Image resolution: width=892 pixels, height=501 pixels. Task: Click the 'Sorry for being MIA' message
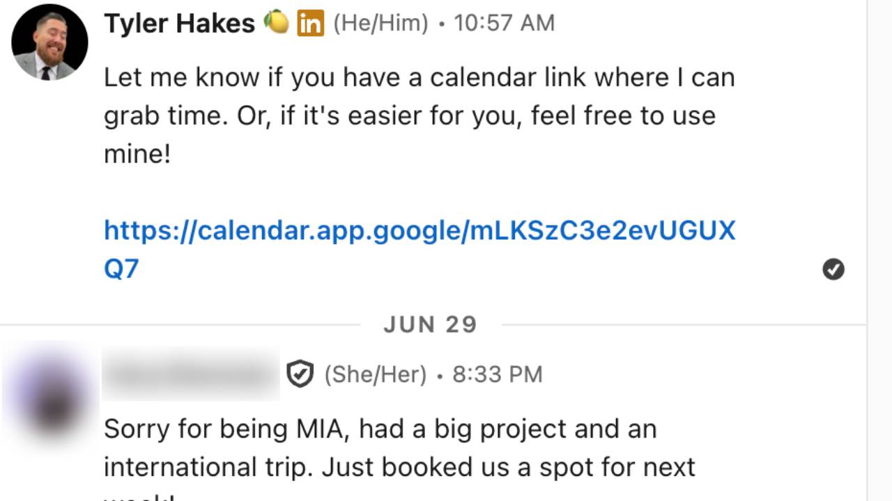[x=380, y=429]
